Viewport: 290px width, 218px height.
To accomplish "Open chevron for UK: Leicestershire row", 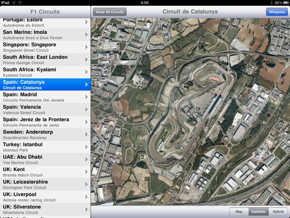I will [86, 184].
